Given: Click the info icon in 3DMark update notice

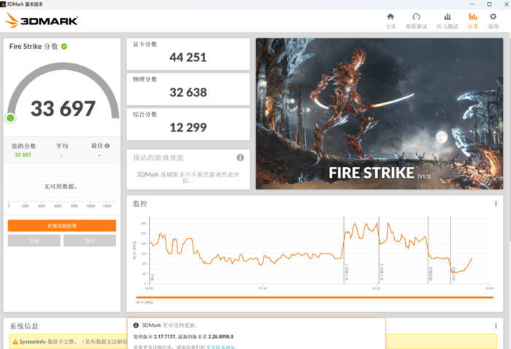Looking at the screenshot, I should click(136, 325).
